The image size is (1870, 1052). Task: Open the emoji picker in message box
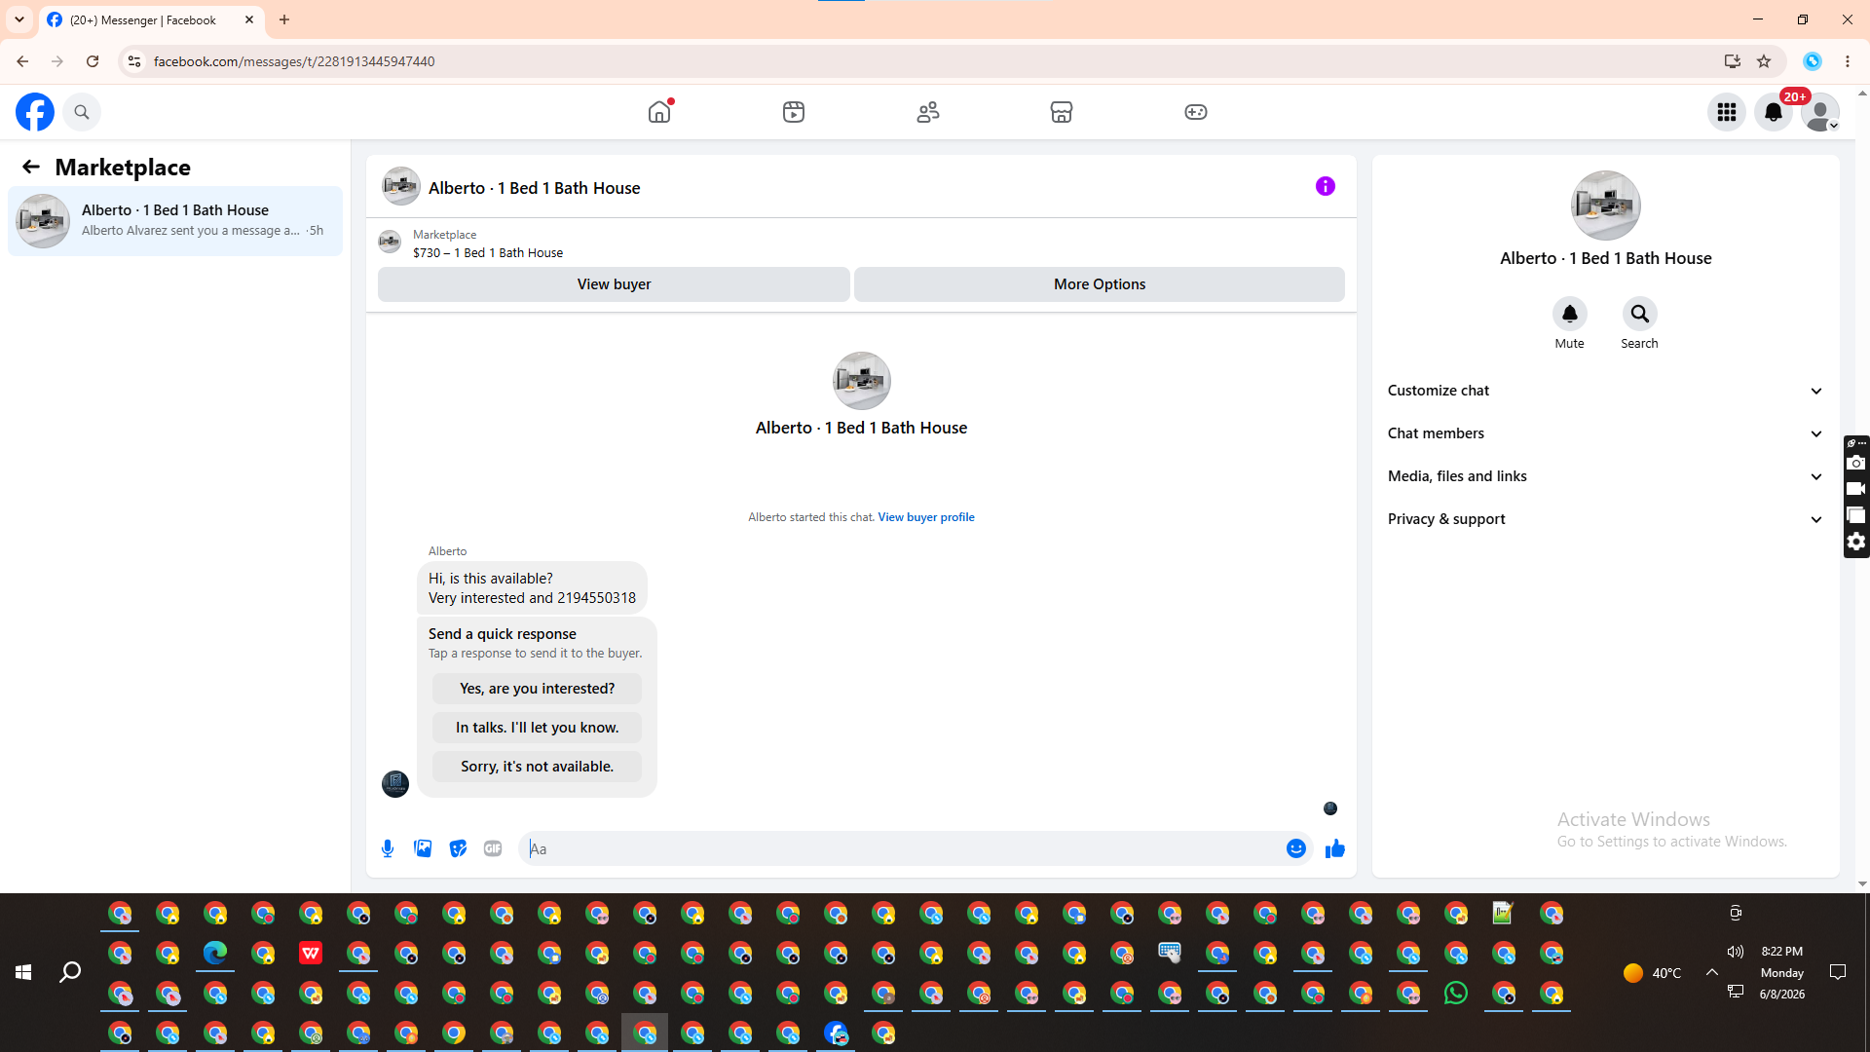pyautogui.click(x=1296, y=848)
